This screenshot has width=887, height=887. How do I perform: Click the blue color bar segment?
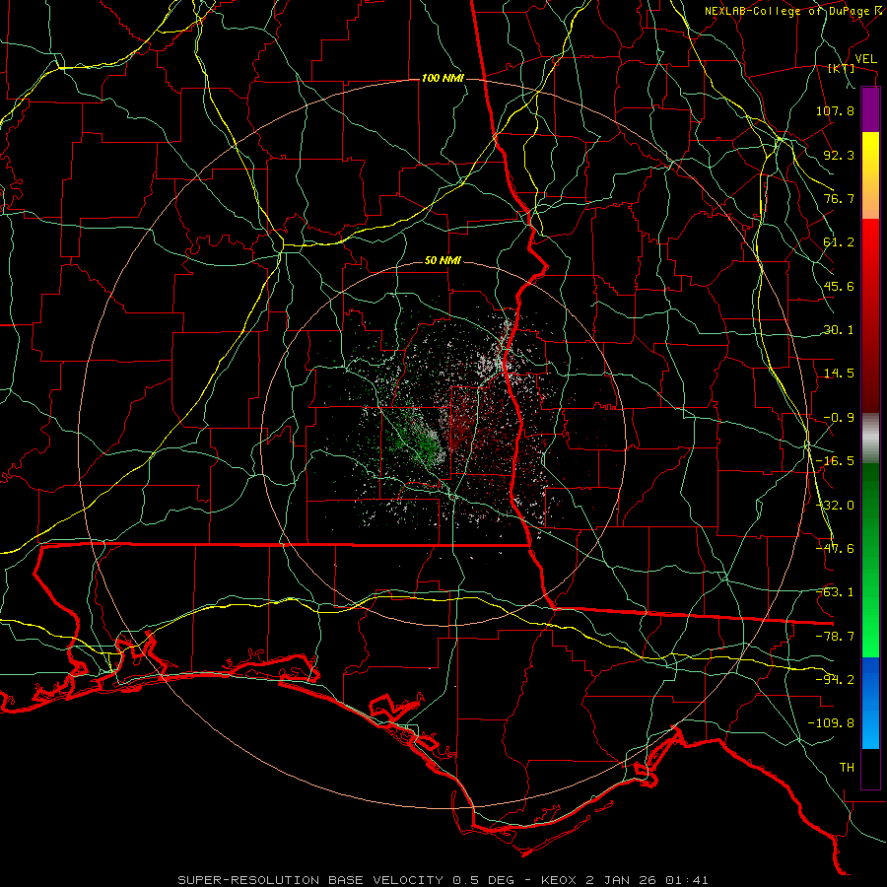[x=870, y=703]
